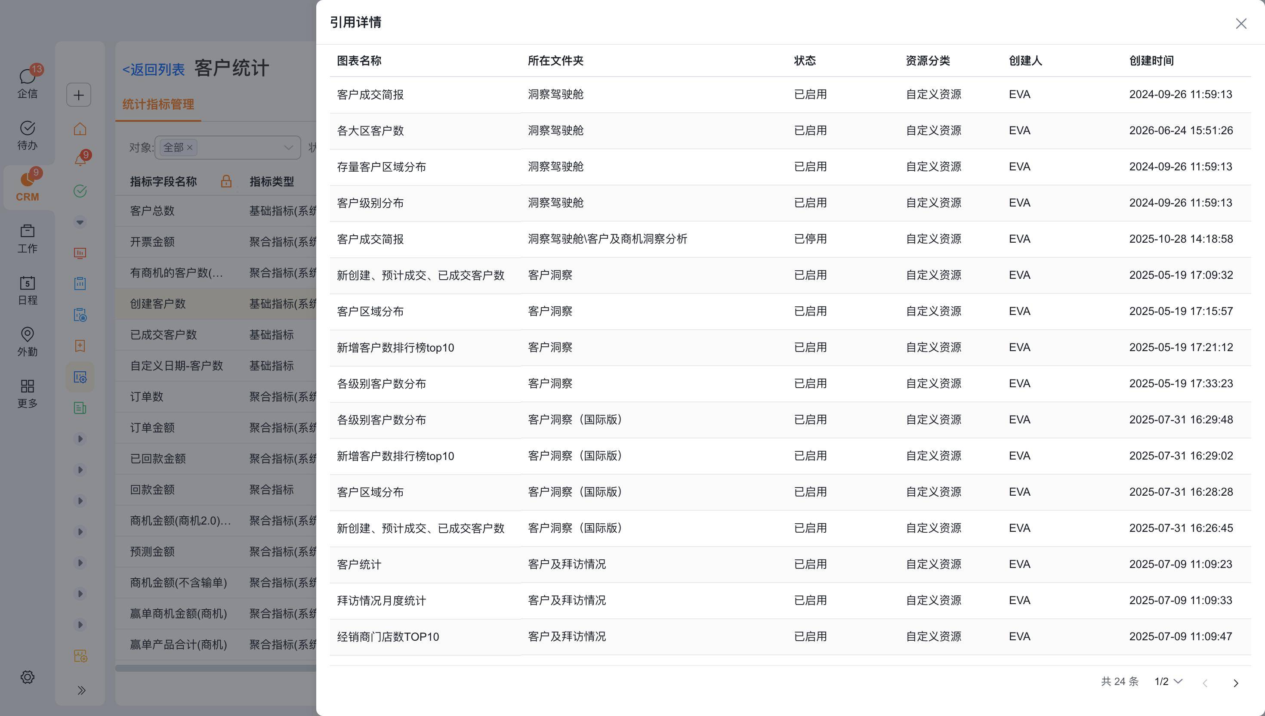Click the plus add button in sidebar

pyautogui.click(x=79, y=94)
